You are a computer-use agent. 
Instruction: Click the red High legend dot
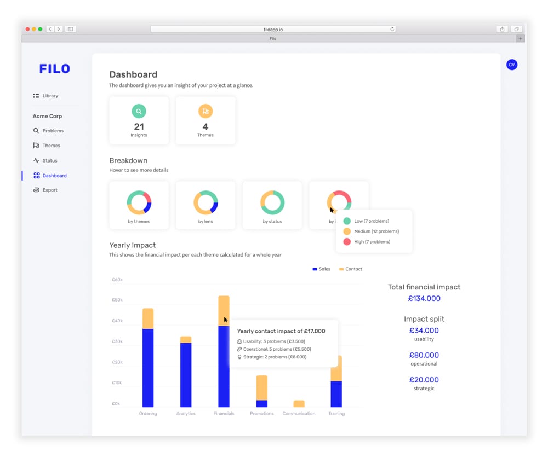tap(347, 241)
